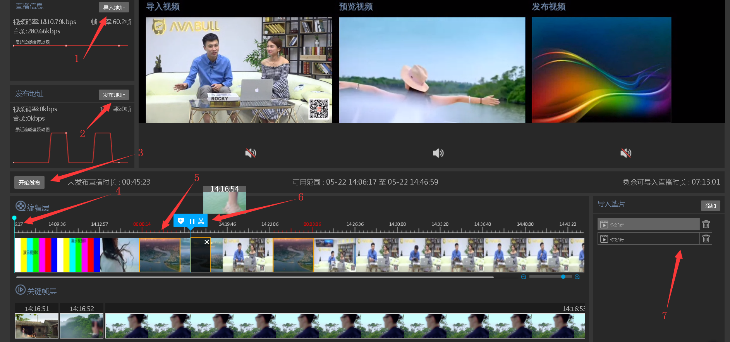This screenshot has width=730, height=342.
Task: Select the highlighted 你好呀 pad clip row
Action: tap(649, 224)
